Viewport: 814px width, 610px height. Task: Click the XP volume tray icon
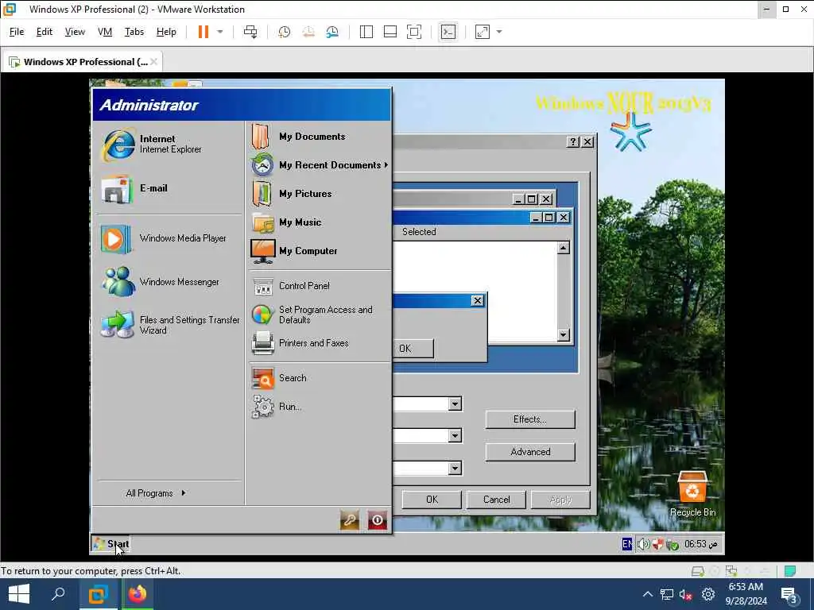pos(643,544)
